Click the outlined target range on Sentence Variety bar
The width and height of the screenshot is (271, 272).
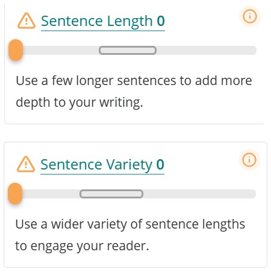(111, 194)
